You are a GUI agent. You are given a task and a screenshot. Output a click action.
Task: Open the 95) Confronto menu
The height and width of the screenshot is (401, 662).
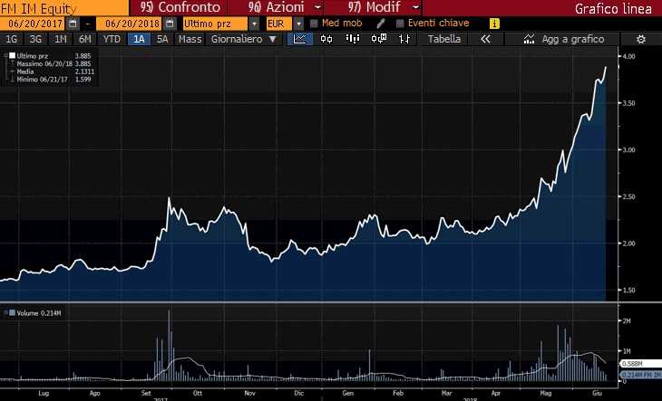click(180, 7)
